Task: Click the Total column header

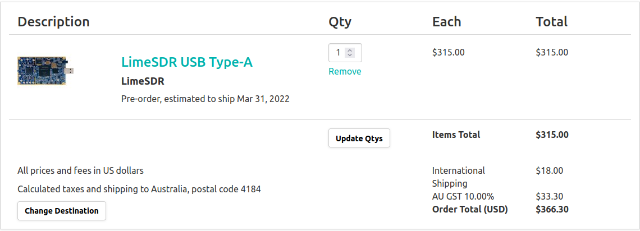Action: (551, 22)
